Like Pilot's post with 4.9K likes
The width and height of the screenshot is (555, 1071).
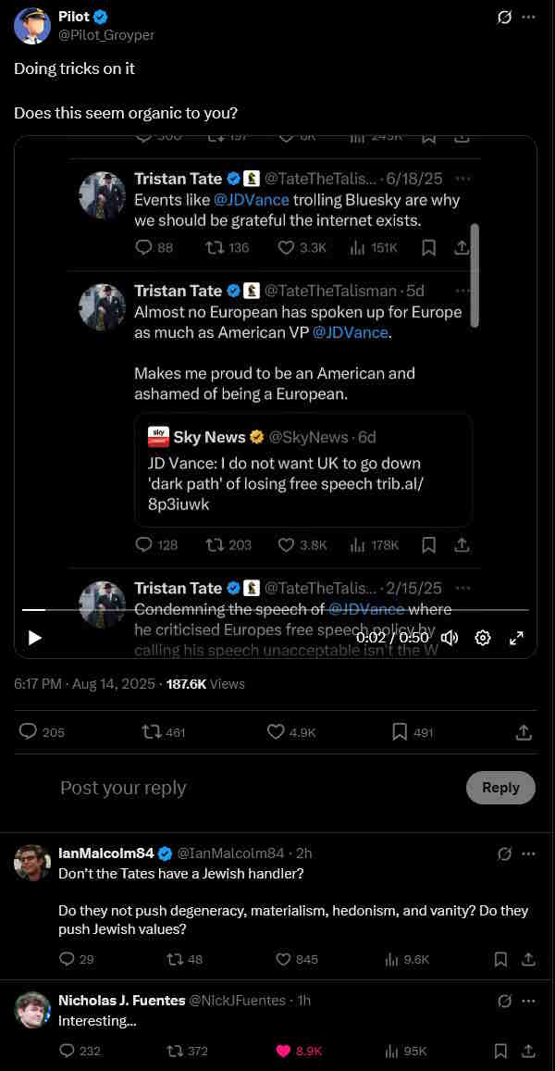(276, 731)
